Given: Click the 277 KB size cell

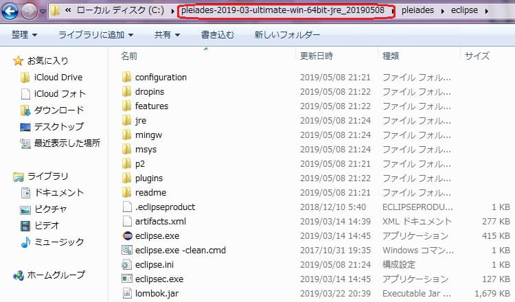Looking at the screenshot, I should (x=496, y=222).
